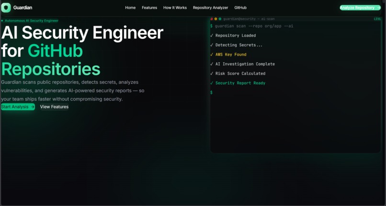Open the Home nav link
386x206 pixels.
[x=130, y=8]
